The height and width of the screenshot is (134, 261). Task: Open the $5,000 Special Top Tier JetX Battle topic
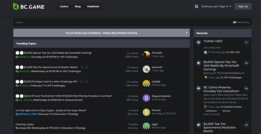[x=58, y=53]
